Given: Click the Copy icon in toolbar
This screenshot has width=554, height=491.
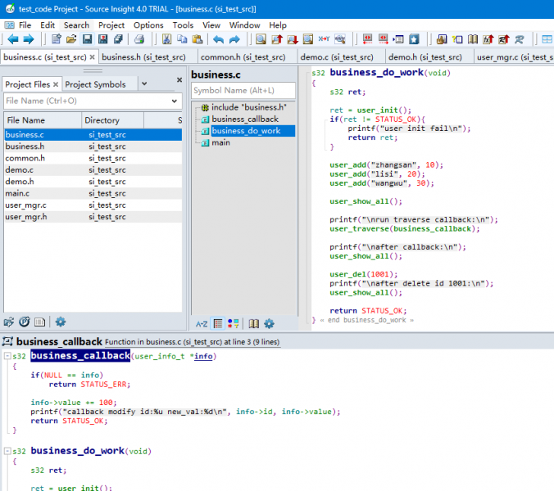Looking at the screenshot, I should click(182, 39).
